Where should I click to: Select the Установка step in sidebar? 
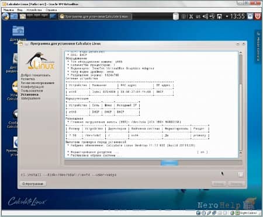30,94
